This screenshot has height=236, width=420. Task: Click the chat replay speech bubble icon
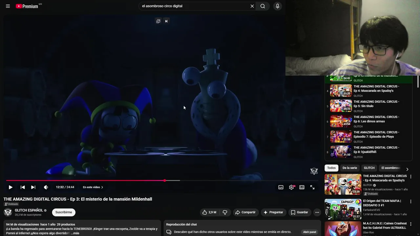(x=169, y=232)
